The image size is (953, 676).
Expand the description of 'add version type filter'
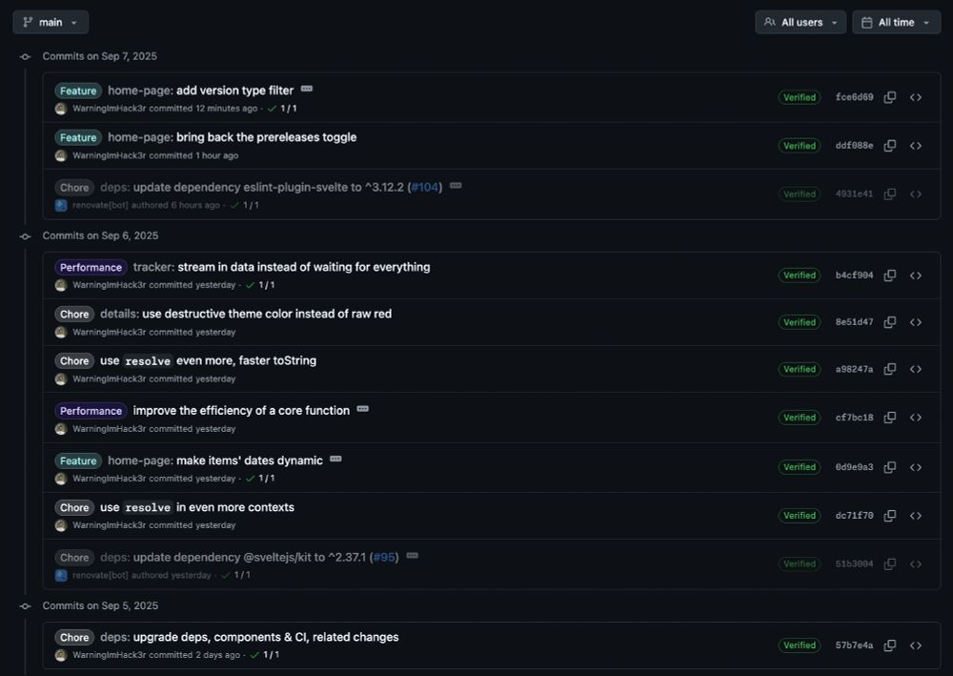click(307, 88)
